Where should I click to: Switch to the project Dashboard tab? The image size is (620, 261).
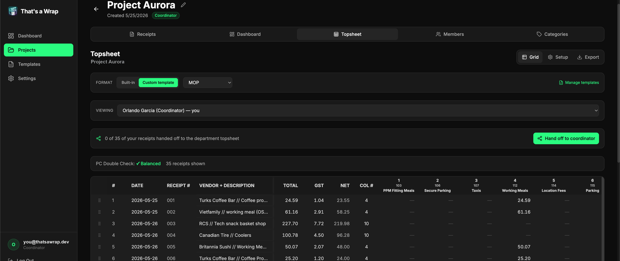(245, 34)
